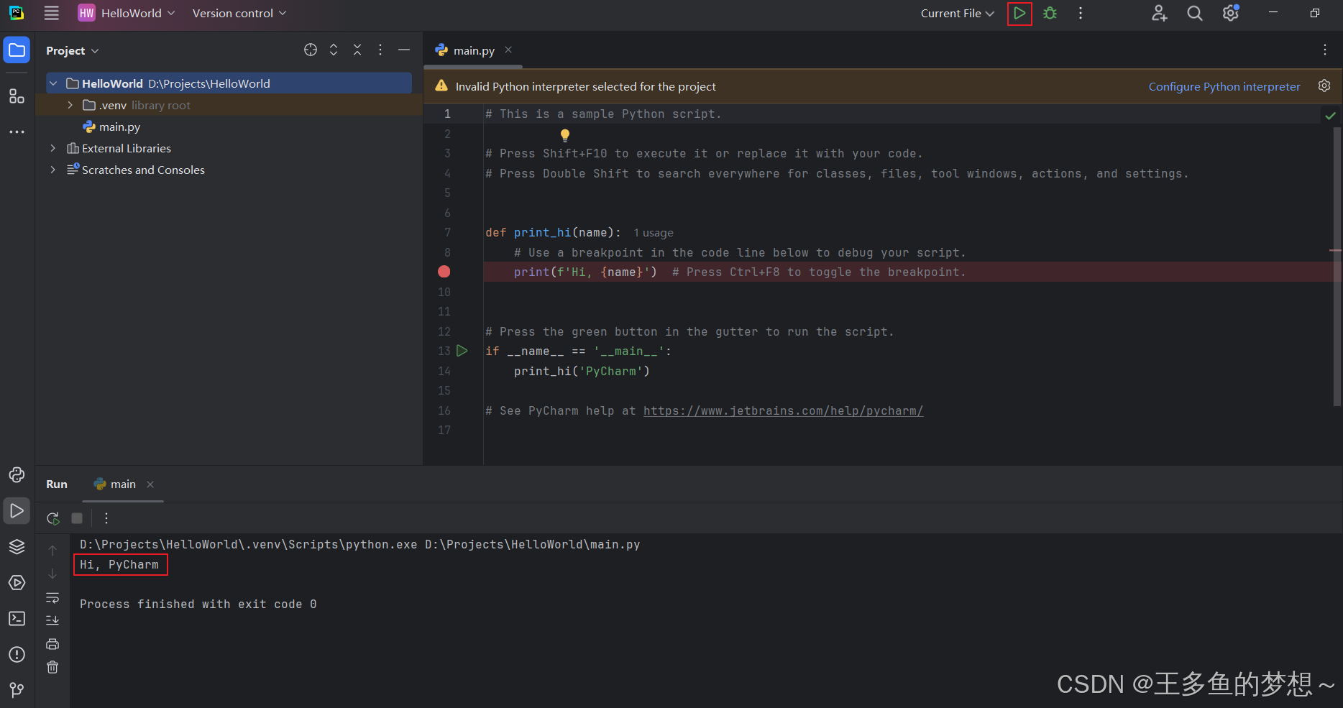Expand the .venv folder
The width and height of the screenshot is (1343, 708).
coord(70,106)
